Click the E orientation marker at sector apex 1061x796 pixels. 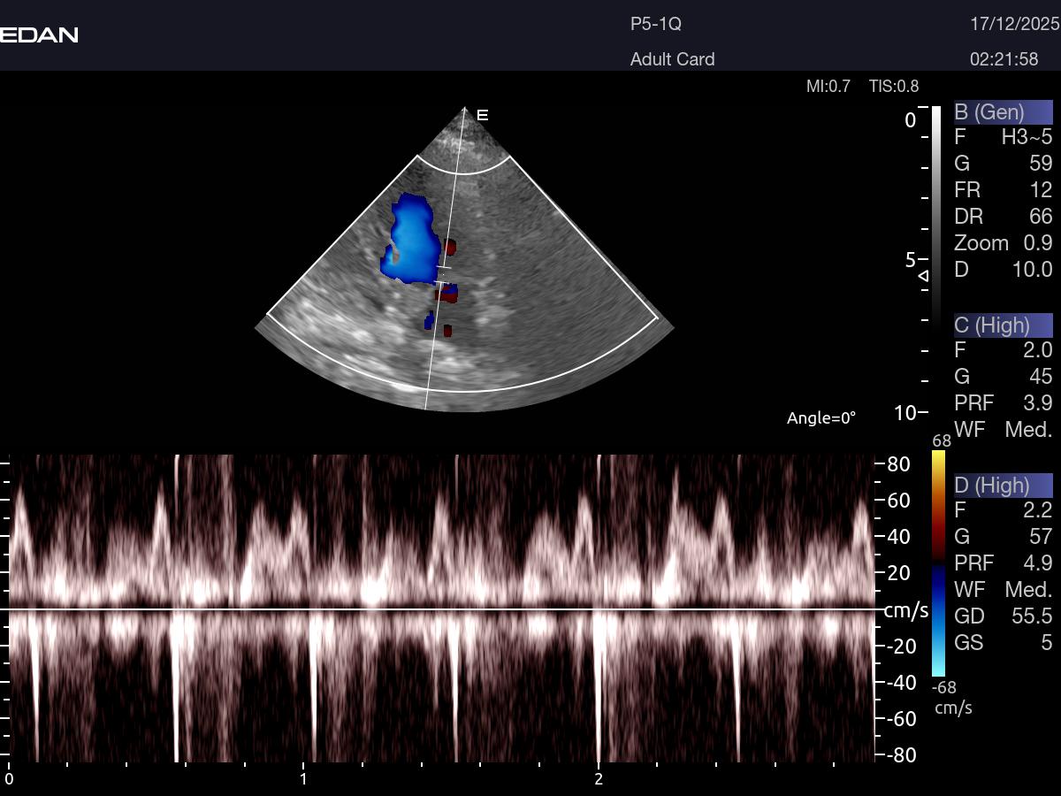[x=483, y=115]
